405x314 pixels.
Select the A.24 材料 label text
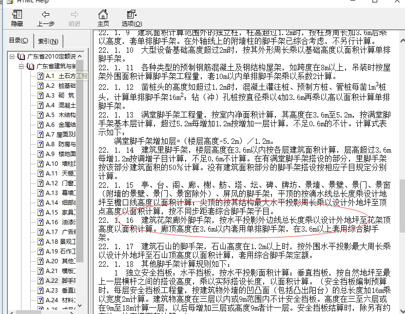pyautogui.click(x=60, y=300)
